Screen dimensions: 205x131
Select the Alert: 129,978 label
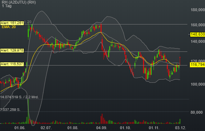12,50
